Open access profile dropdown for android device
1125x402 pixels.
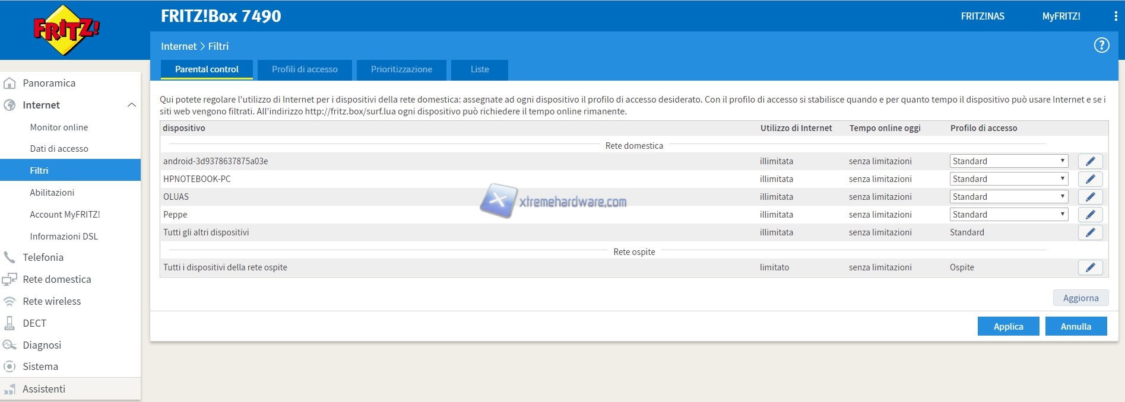point(1008,161)
